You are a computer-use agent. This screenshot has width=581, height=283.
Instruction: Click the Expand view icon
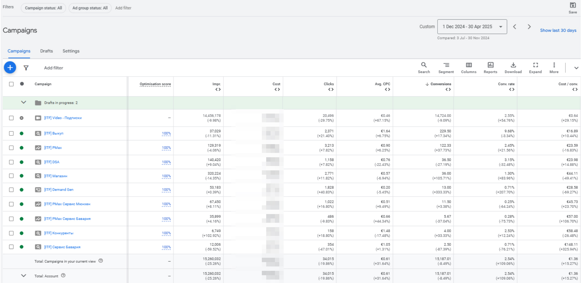[535, 68]
